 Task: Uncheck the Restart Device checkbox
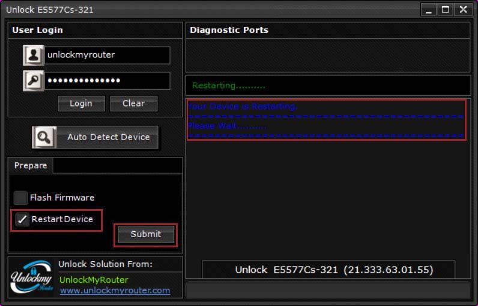[x=22, y=219]
